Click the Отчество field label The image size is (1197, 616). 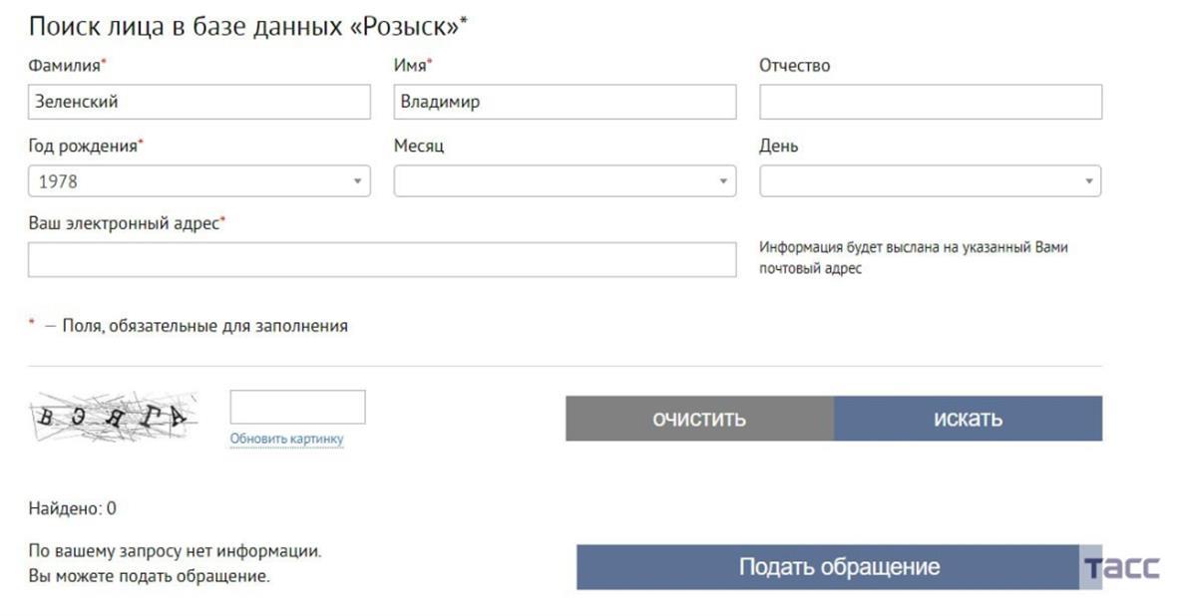point(794,66)
